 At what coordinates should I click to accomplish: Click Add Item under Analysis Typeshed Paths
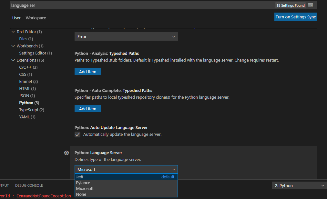tap(87, 72)
